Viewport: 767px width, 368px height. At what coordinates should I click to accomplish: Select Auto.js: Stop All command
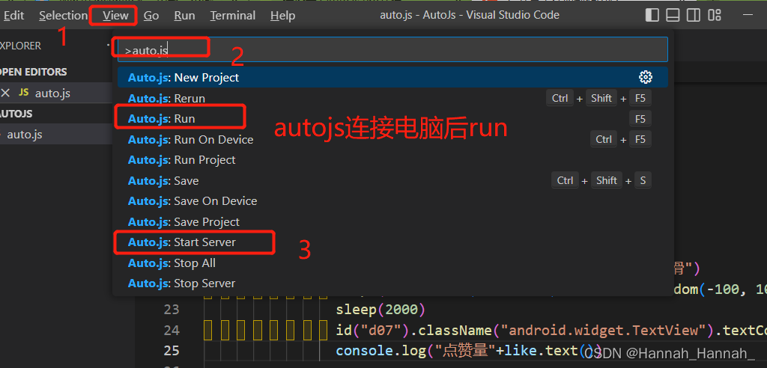click(392, 263)
